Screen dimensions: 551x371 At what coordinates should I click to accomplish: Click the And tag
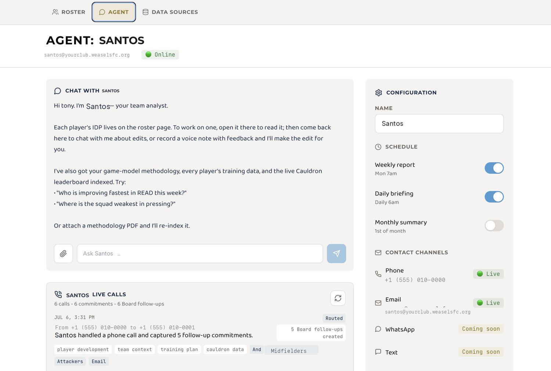point(257,350)
